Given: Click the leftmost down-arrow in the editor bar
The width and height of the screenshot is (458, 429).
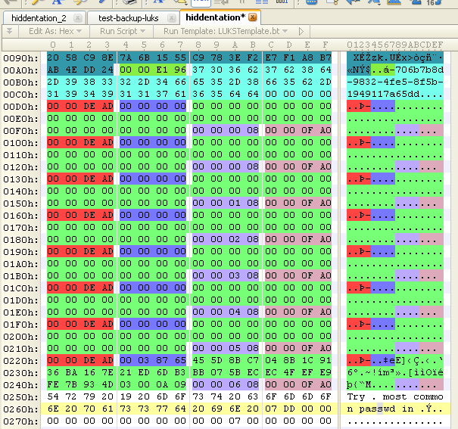Looking at the screenshot, I should (10, 32).
